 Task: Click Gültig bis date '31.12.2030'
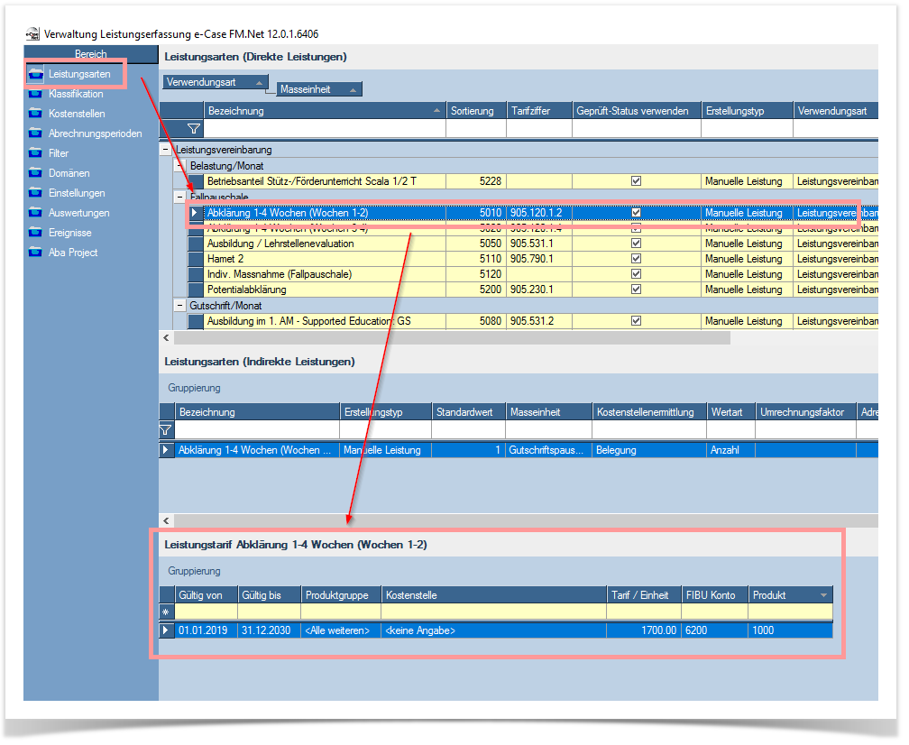point(266,630)
